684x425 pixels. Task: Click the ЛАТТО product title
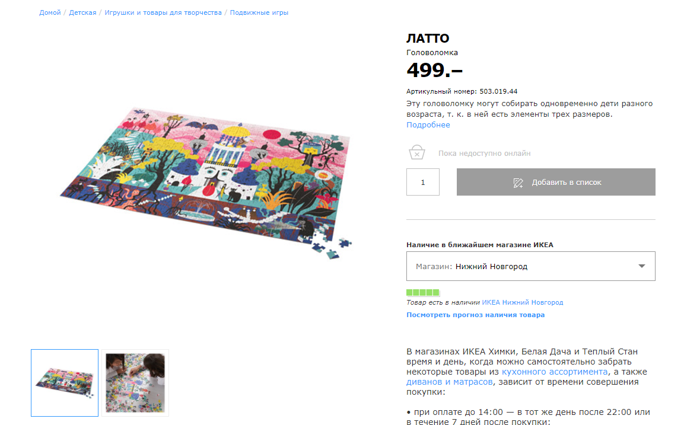click(x=428, y=39)
